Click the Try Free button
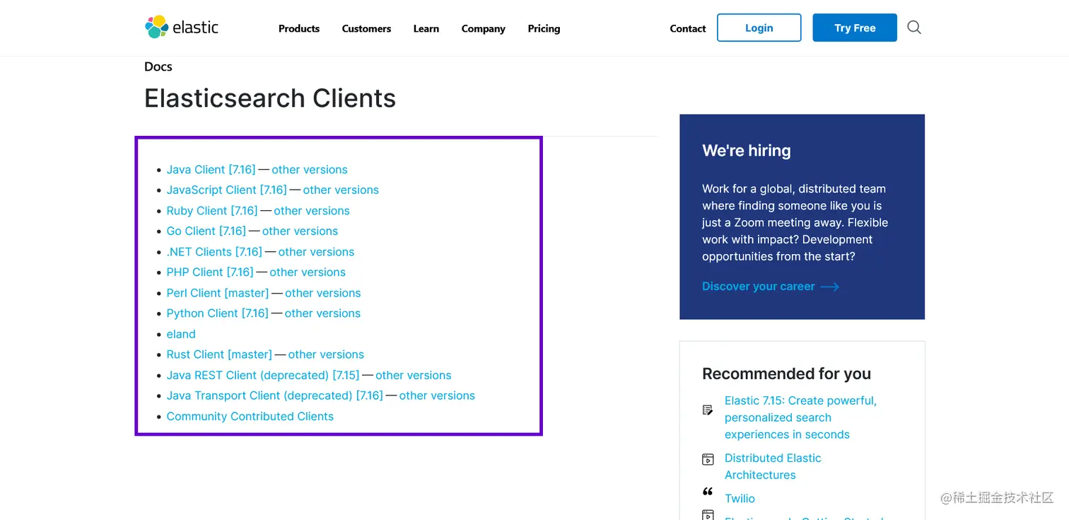Screen dimensions: 1069x520 (855, 28)
